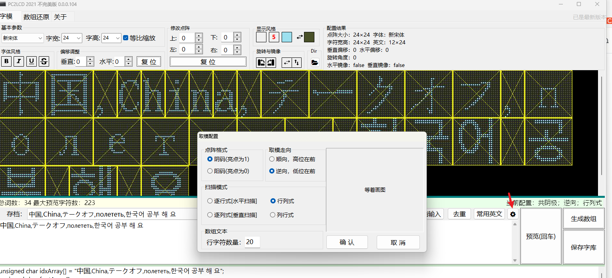Pick the dark olive color swatch
612x278 pixels.
point(309,37)
